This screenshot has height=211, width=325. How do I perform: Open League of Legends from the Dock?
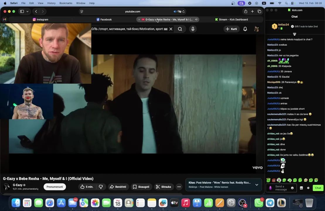click(281, 203)
